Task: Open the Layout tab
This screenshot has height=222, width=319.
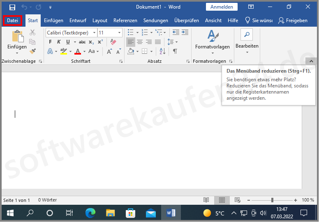Action: pos(99,21)
